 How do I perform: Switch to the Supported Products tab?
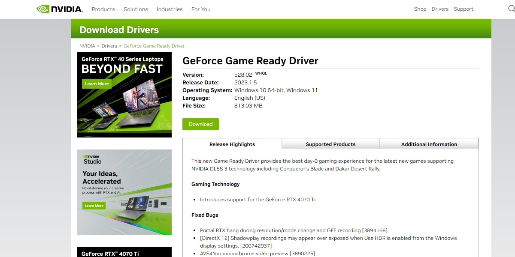click(330, 144)
